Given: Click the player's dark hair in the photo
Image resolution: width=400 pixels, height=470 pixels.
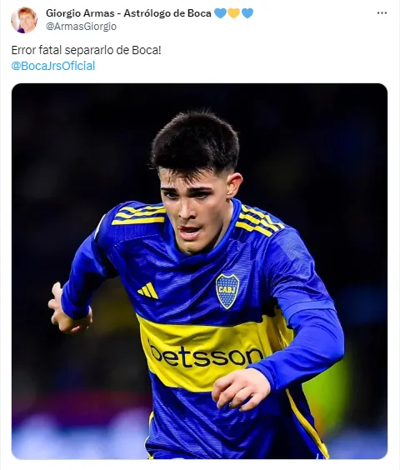Looking at the screenshot, I should (196, 140).
